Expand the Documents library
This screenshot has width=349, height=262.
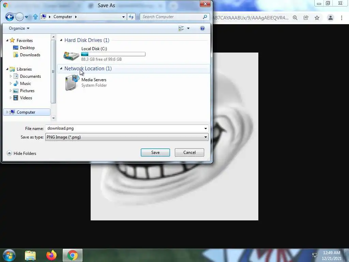[11, 76]
